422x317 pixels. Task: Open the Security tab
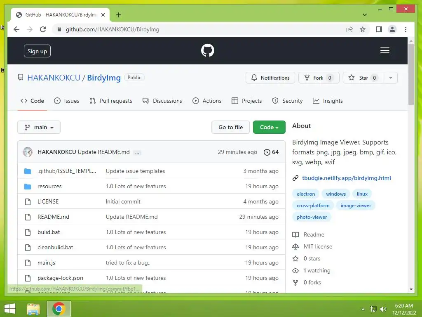[287, 101]
